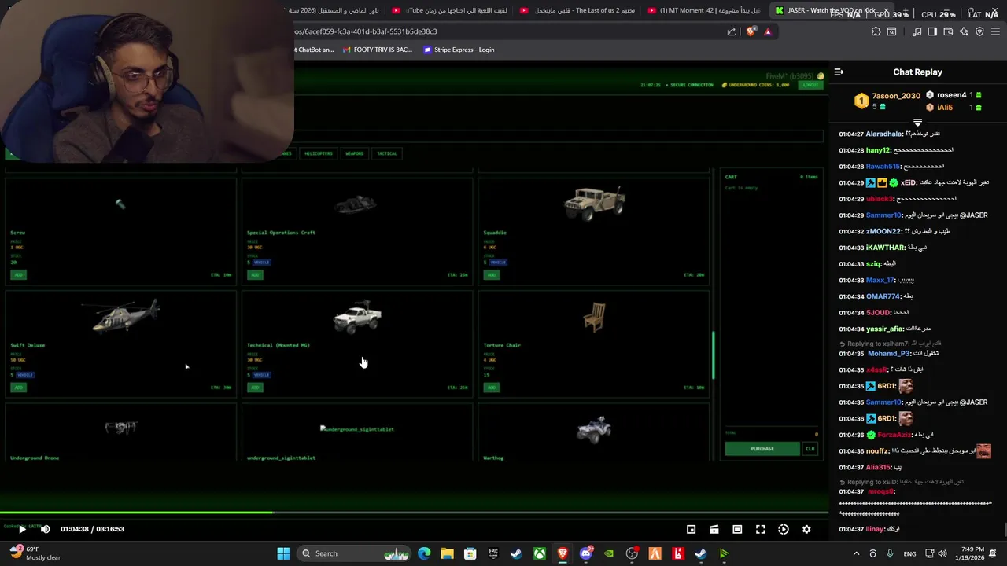Viewport: 1007px width, 566px height.
Task: Open the Brave Leo AI sparkle icon
Action: tap(964, 31)
